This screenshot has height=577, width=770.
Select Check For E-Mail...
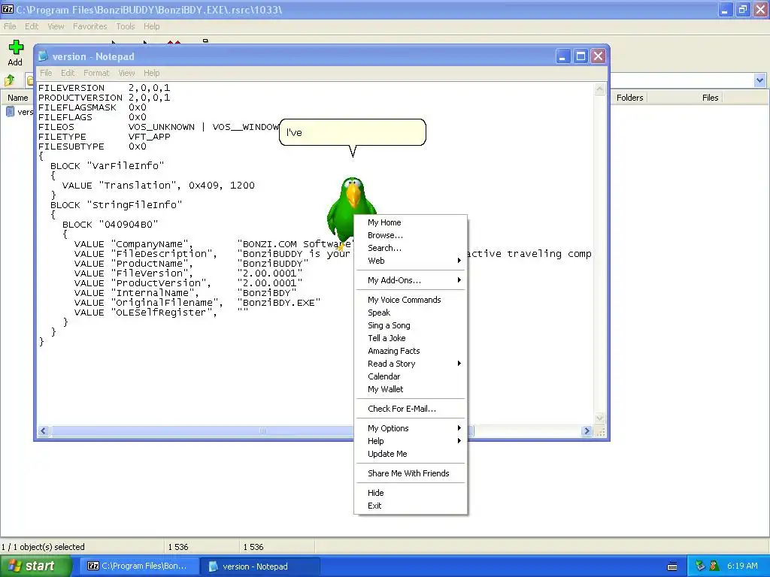pyautogui.click(x=411, y=409)
